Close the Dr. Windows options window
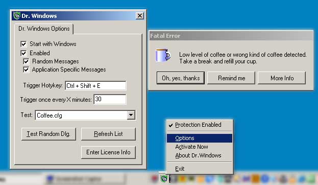This screenshot has height=185, width=318. 140,16
